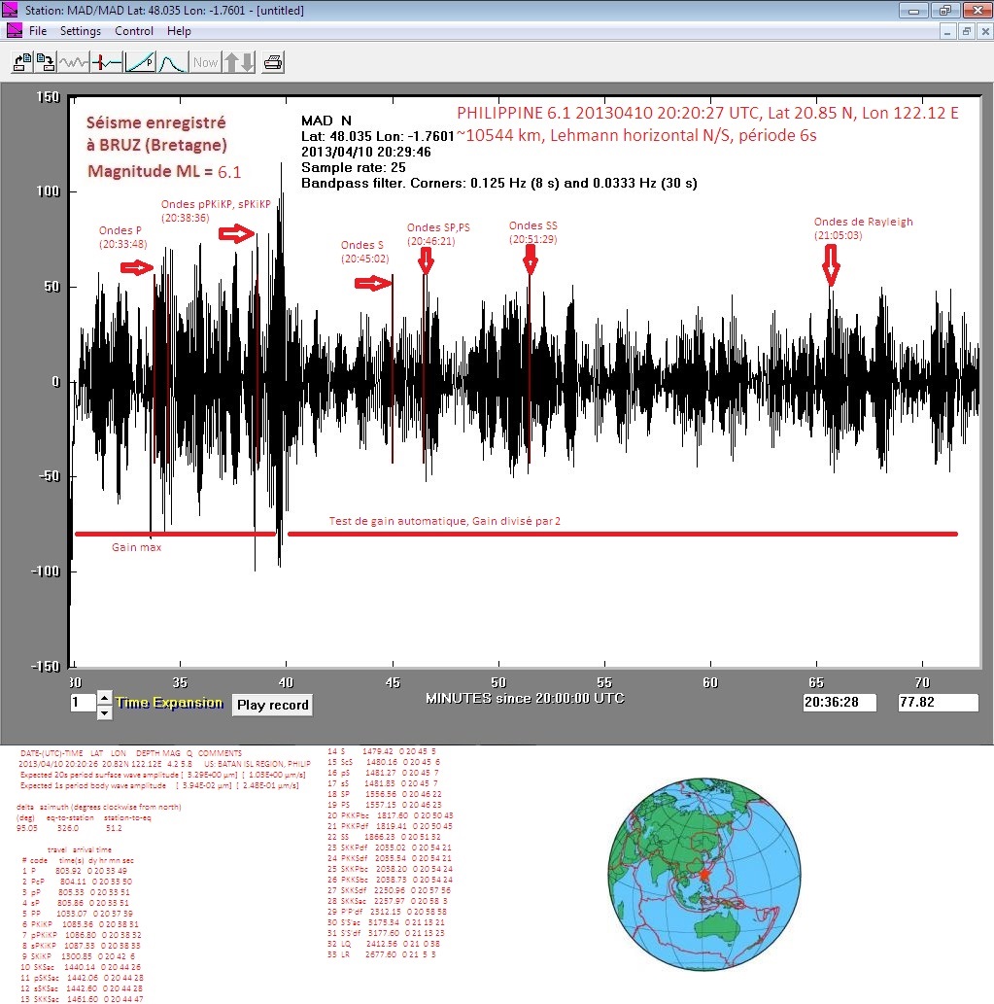Click the Time Expansion value field
Viewport: 994px width, 1004px height.
(83, 703)
